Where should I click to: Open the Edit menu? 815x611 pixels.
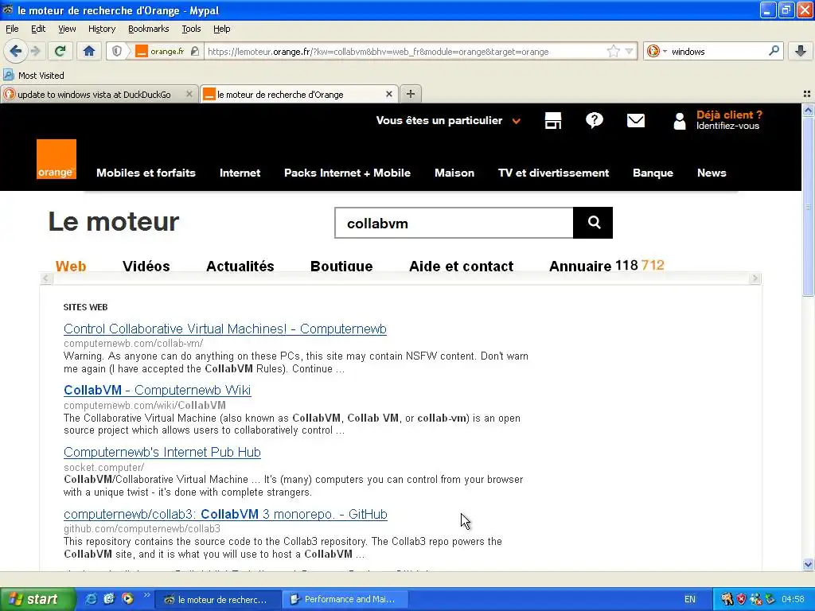click(x=38, y=29)
